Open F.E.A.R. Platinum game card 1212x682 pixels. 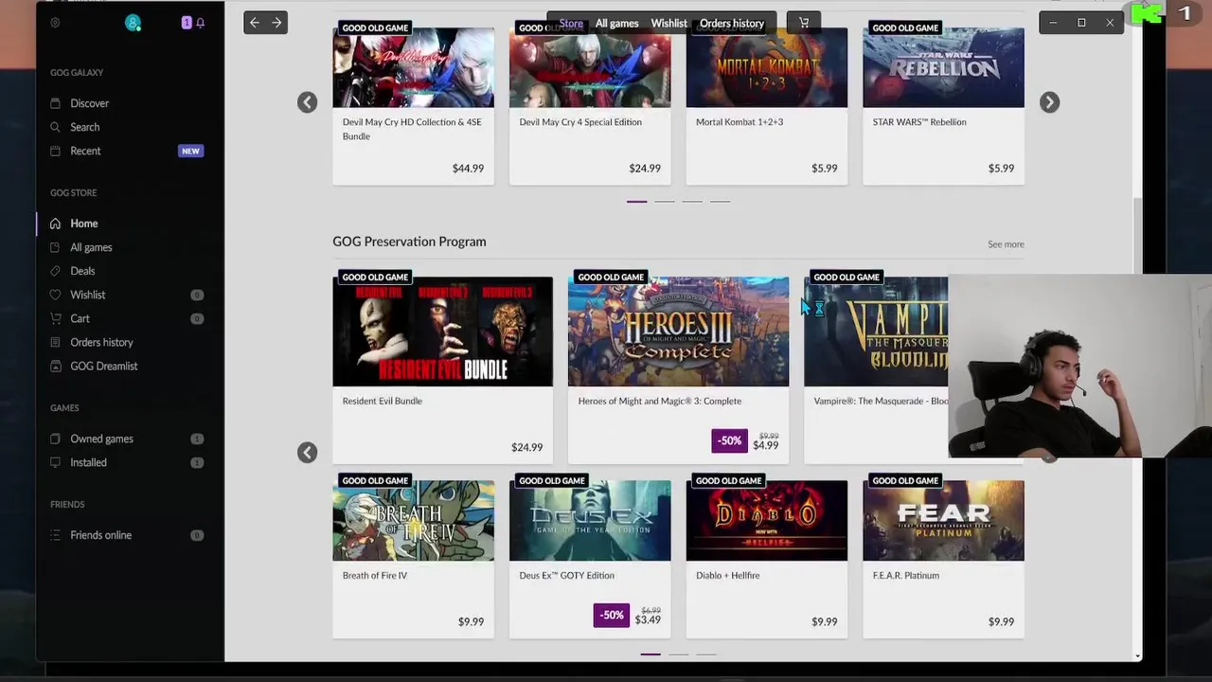tap(943, 557)
